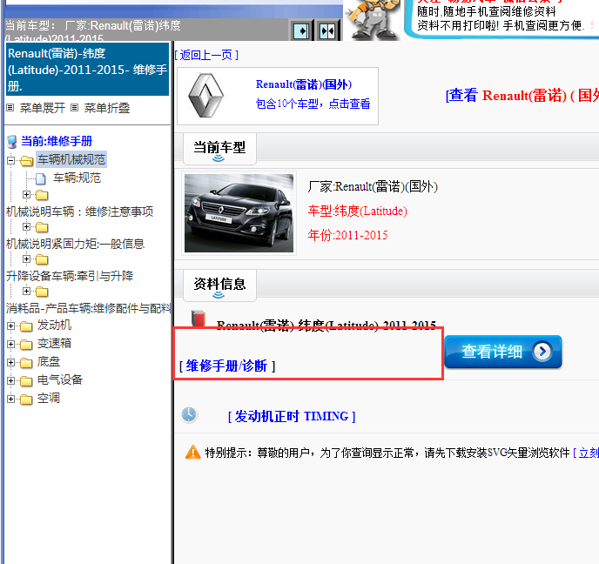Image resolution: width=599 pixels, height=564 pixels.
Task: Click the blue Renault 纬度 维修手册 title banner
Action: (x=87, y=70)
